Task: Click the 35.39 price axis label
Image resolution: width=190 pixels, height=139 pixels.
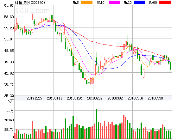Action: (9, 96)
